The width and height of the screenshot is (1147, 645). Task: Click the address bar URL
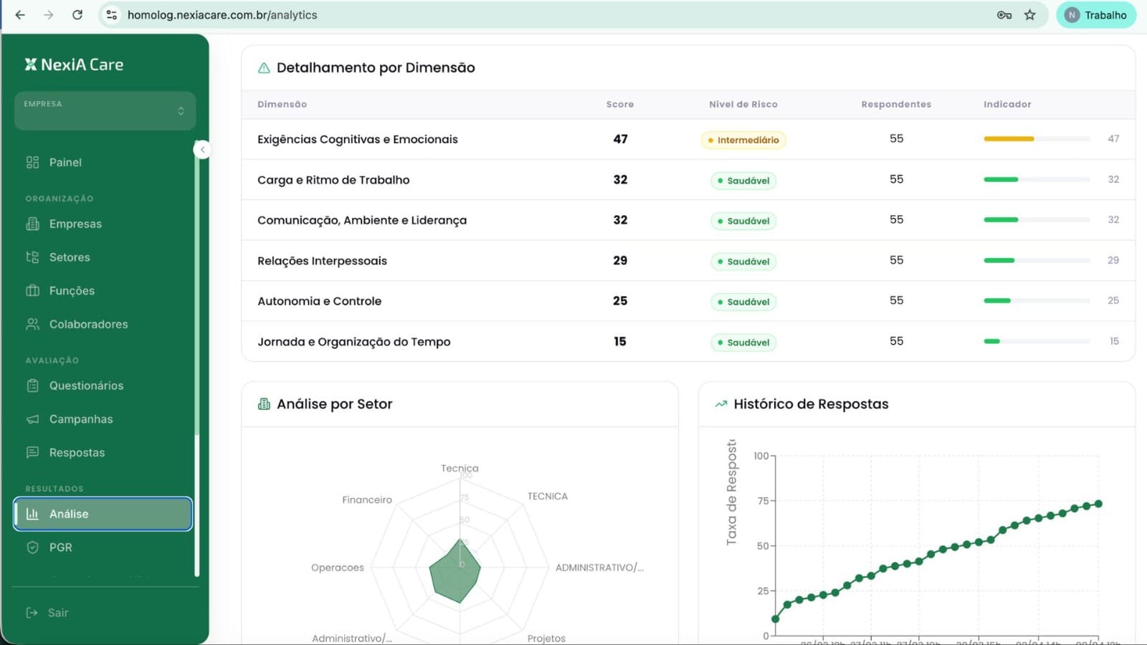coord(222,15)
